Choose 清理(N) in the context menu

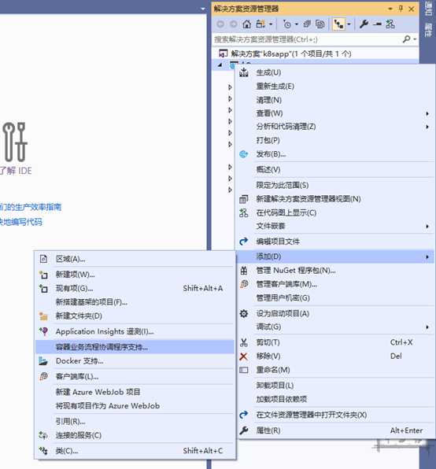point(335,100)
